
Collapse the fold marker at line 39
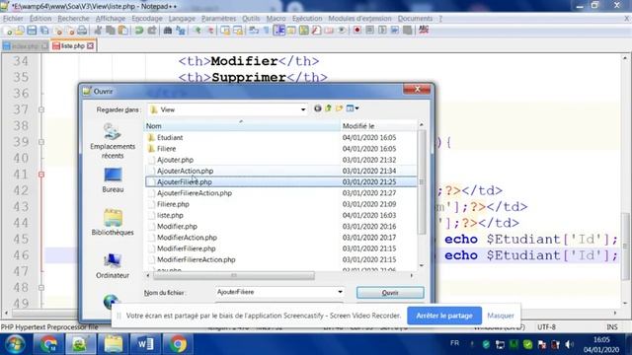pyautogui.click(x=41, y=142)
